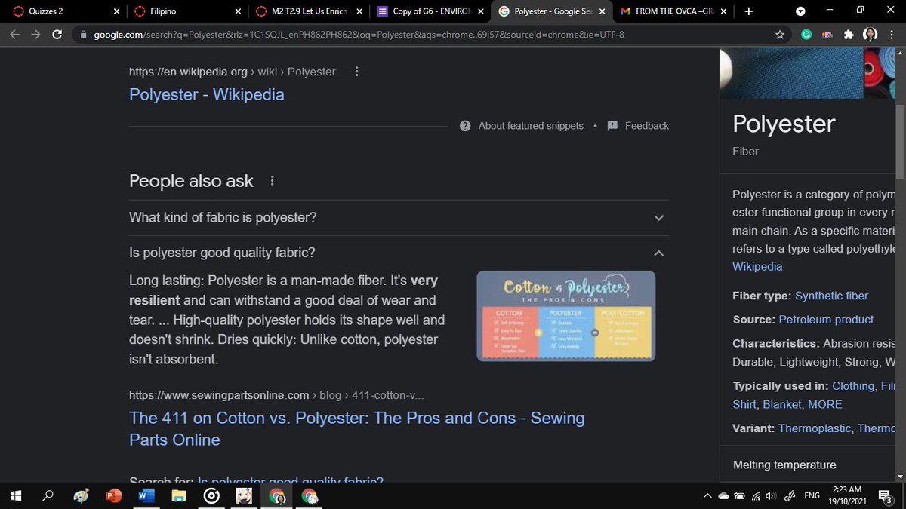Click the Feedback link
The width and height of the screenshot is (906, 509).
coord(647,126)
